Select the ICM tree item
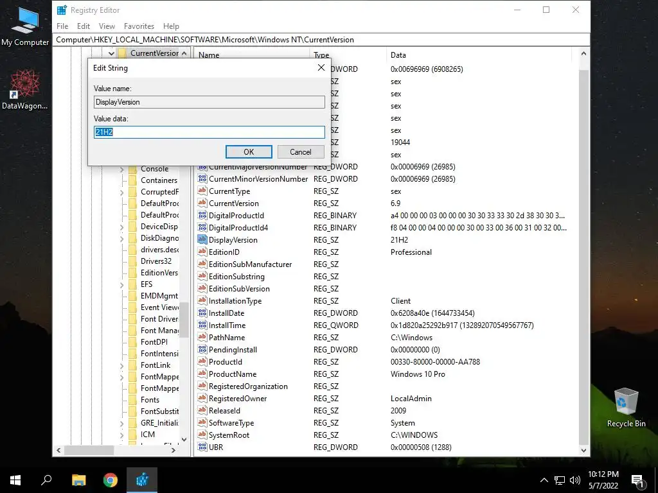This screenshot has height=493, width=658. pos(148,435)
